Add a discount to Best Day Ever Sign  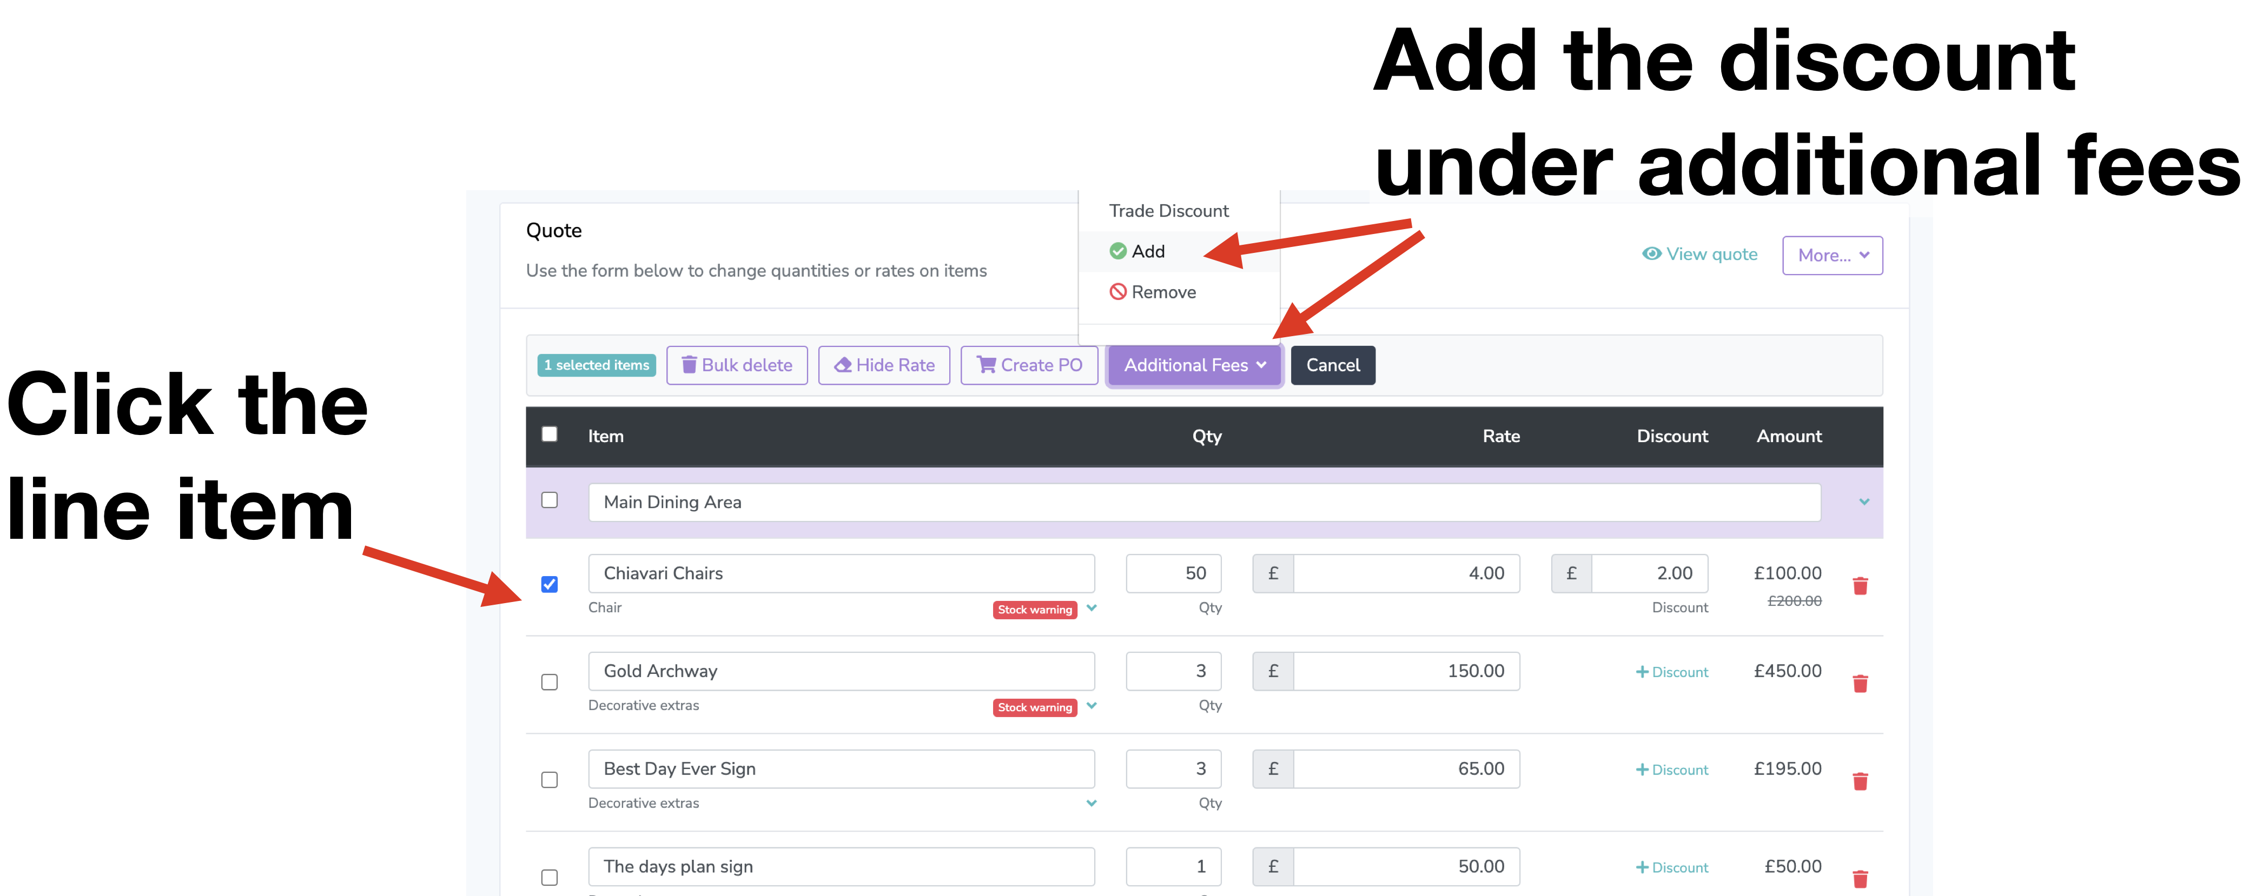tap(1671, 770)
